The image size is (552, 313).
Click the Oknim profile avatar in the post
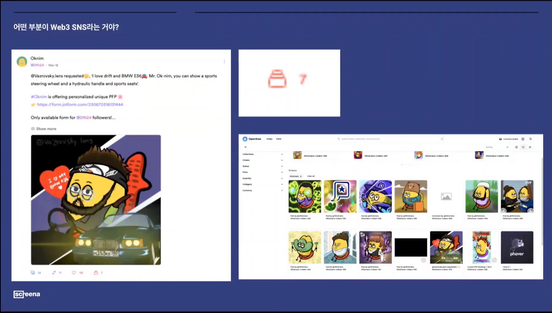(x=22, y=62)
